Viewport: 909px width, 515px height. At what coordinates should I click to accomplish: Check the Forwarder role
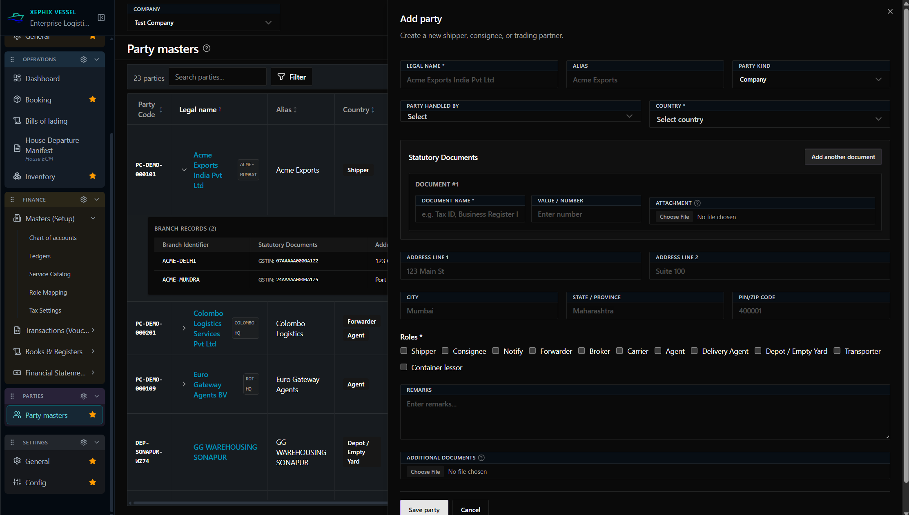[x=532, y=351]
